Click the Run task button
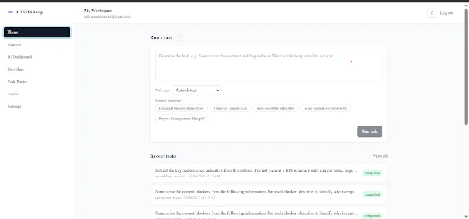The width and height of the screenshot is (469, 219). 369,132
